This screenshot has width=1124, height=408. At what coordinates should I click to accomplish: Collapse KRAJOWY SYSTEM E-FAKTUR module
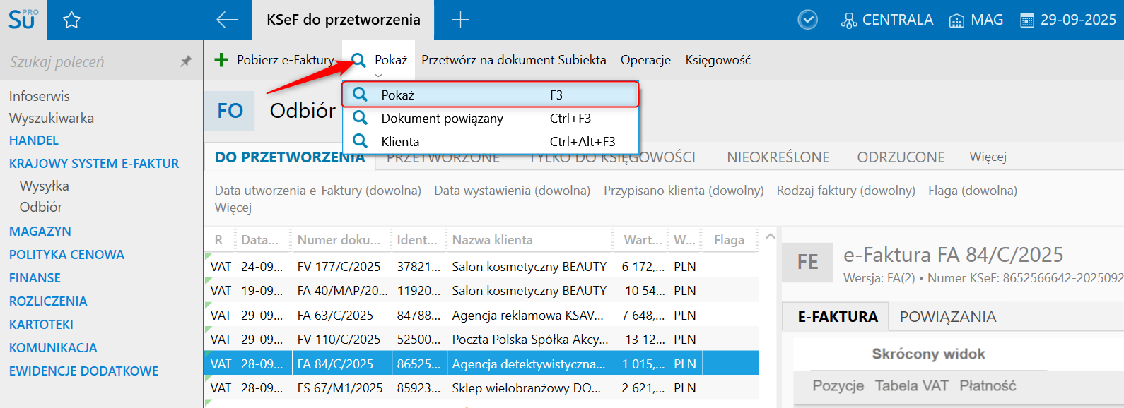[94, 164]
